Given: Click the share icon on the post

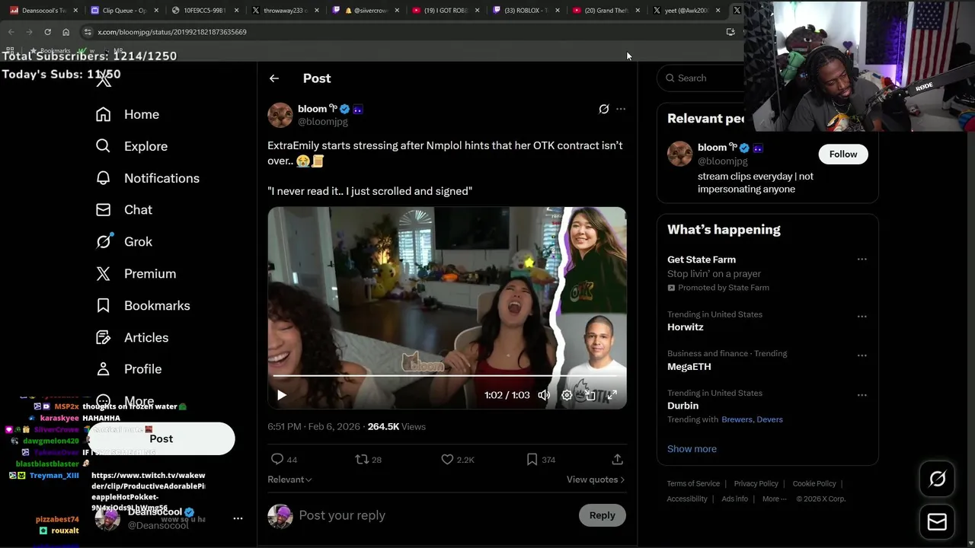Looking at the screenshot, I should click(618, 459).
